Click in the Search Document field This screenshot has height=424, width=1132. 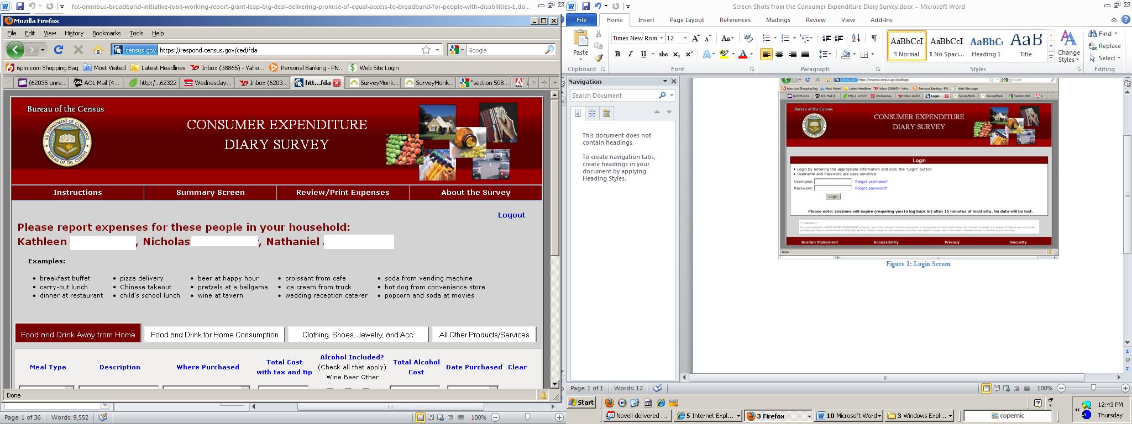tap(614, 96)
